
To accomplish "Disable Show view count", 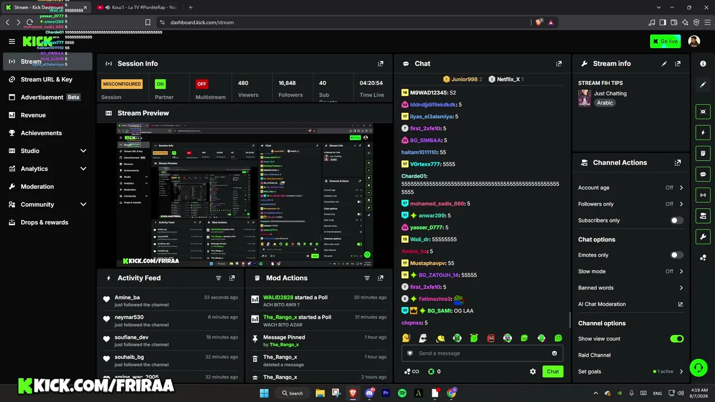I will 676,339.
